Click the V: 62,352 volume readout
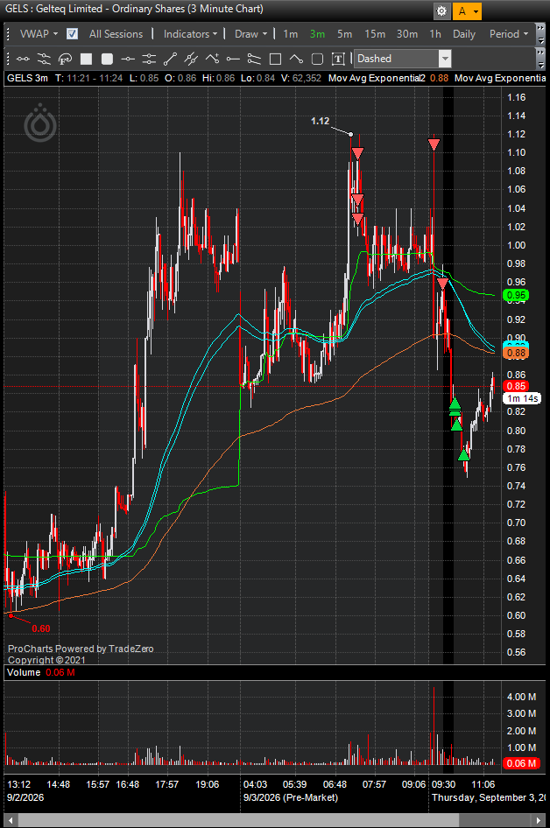Viewport: 550px width, 828px height. click(x=300, y=78)
